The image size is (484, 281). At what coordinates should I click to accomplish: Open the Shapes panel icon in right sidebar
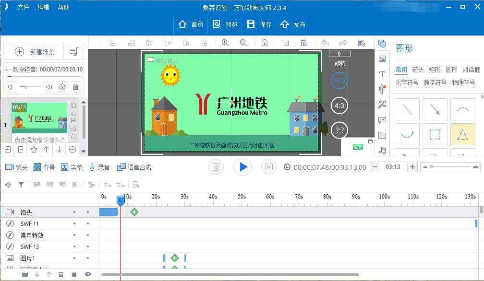382,44
